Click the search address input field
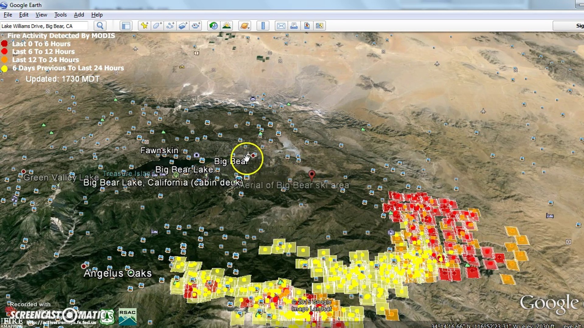The height and width of the screenshot is (328, 584). pyautogui.click(x=44, y=26)
